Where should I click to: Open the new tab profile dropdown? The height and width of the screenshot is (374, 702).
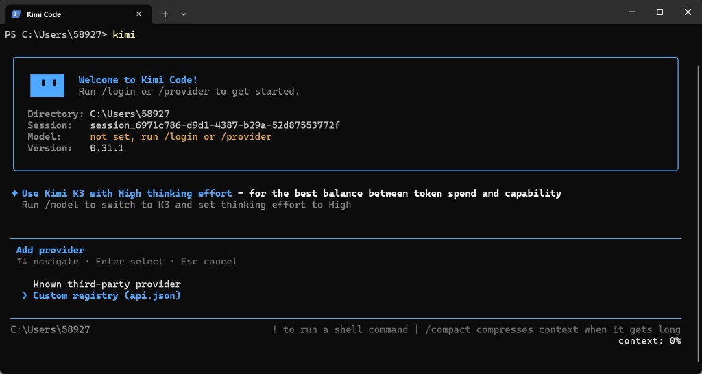(184, 14)
